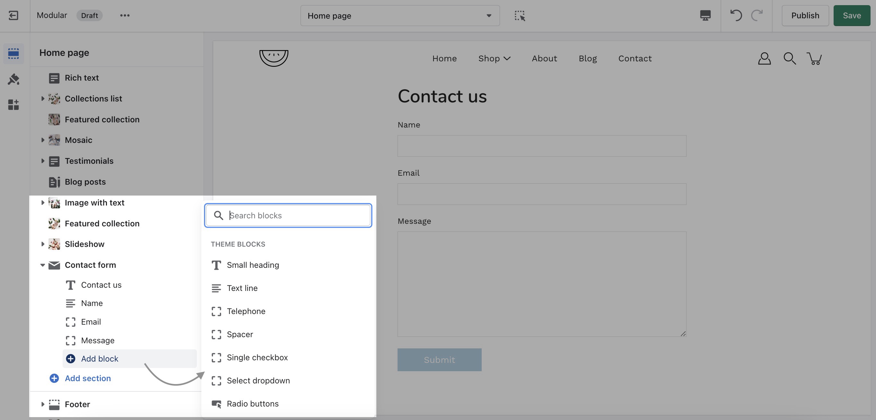Click the Add section link
The width and height of the screenshot is (876, 420).
click(x=87, y=378)
